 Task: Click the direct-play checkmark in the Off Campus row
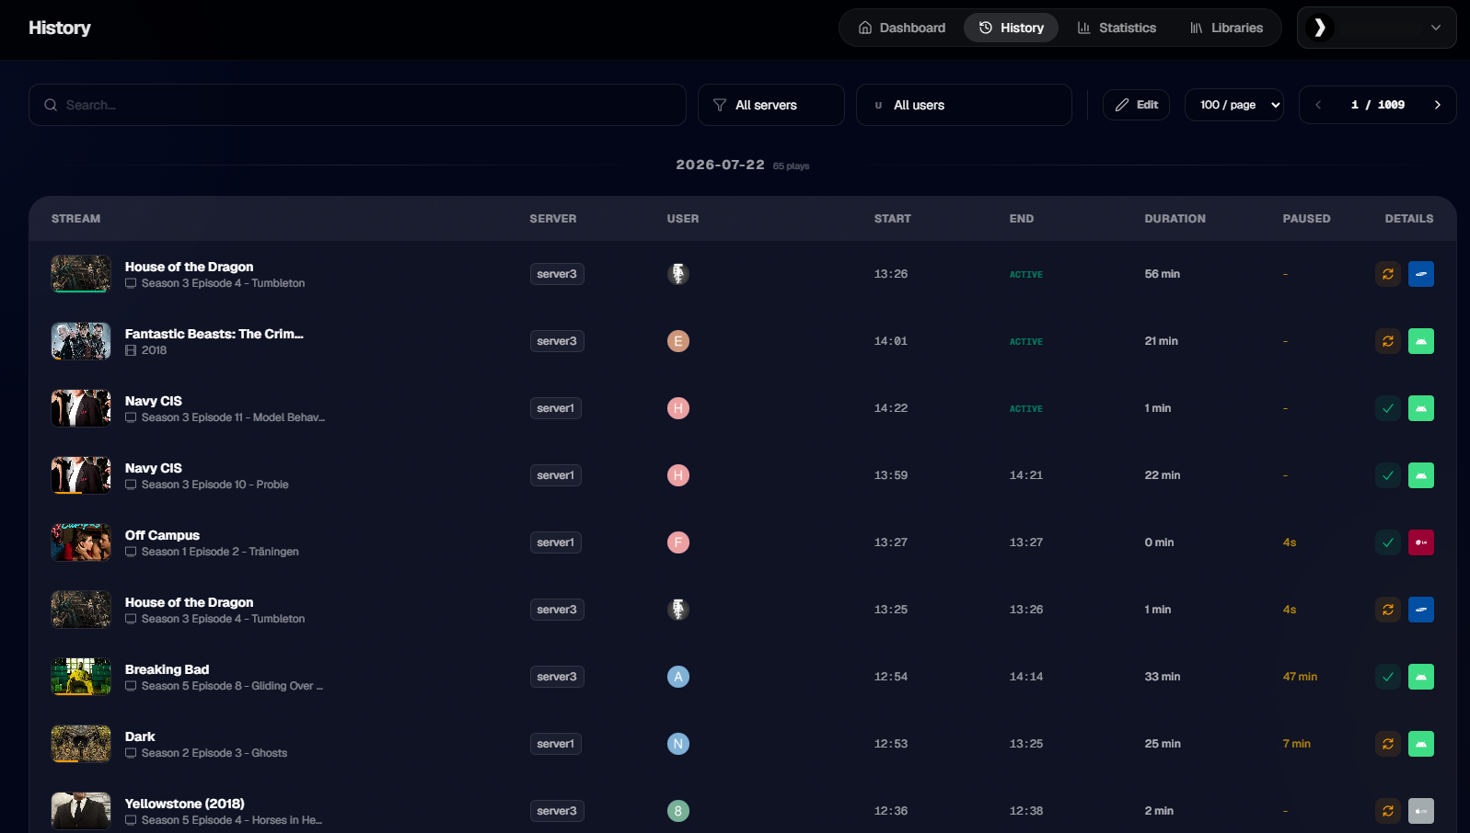click(x=1388, y=542)
